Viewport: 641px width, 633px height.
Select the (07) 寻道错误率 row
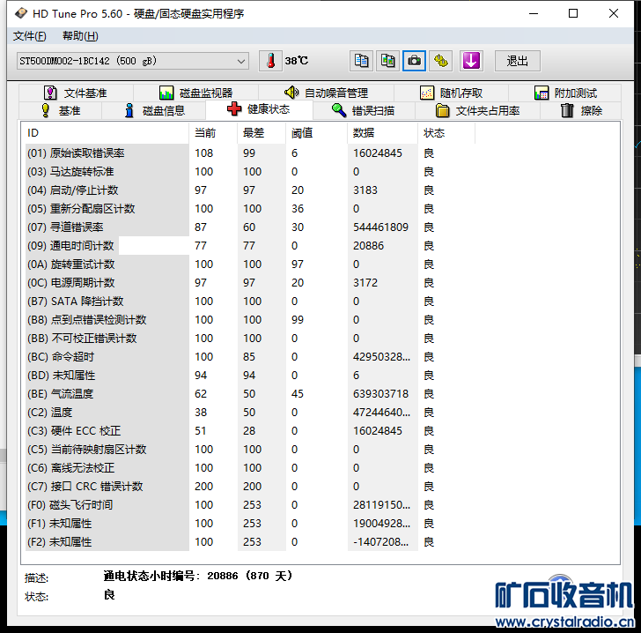click(250, 227)
